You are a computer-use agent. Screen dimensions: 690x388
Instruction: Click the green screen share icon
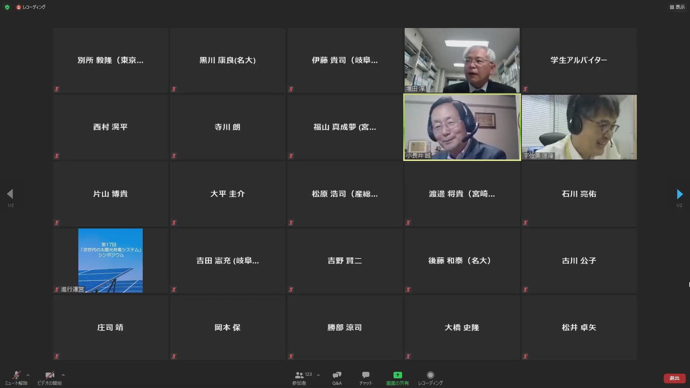point(397,375)
